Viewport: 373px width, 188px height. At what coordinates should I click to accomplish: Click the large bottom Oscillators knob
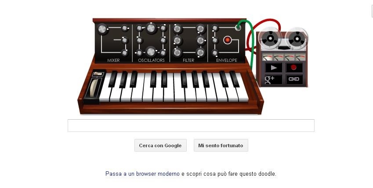click(151, 51)
